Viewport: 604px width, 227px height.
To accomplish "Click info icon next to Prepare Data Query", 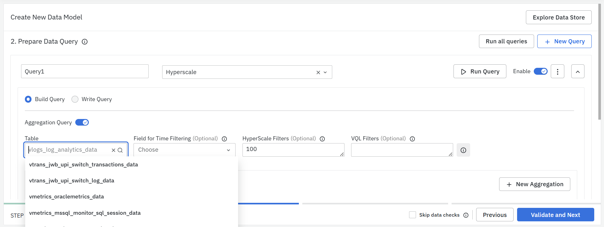I will [85, 42].
